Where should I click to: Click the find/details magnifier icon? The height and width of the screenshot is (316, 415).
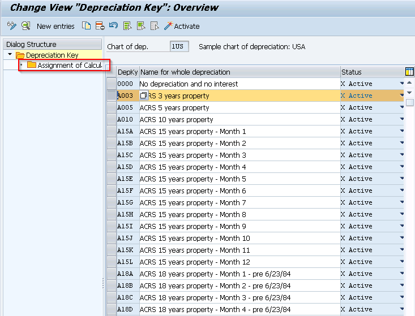(x=25, y=25)
